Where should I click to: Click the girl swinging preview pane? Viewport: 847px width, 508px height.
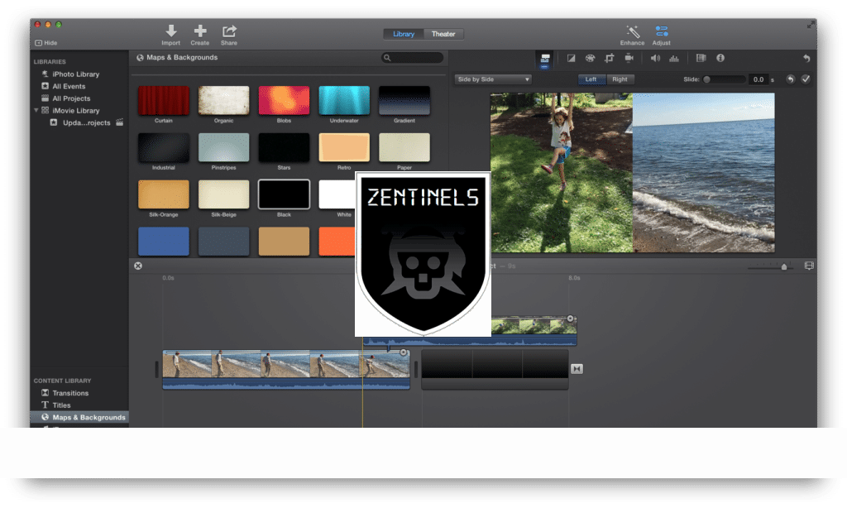[x=562, y=172]
